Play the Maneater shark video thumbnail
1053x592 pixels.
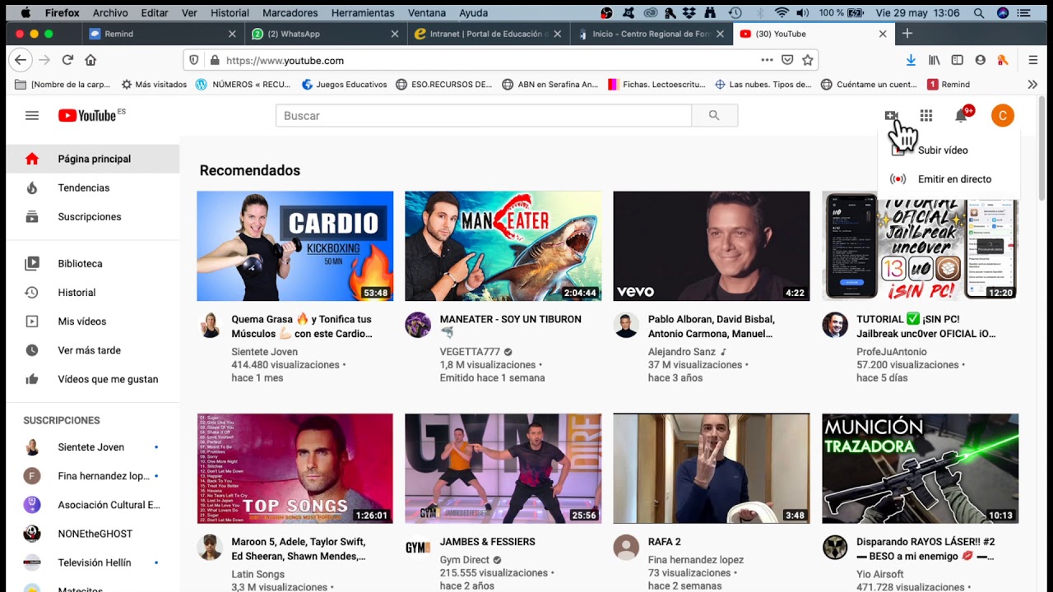(503, 246)
